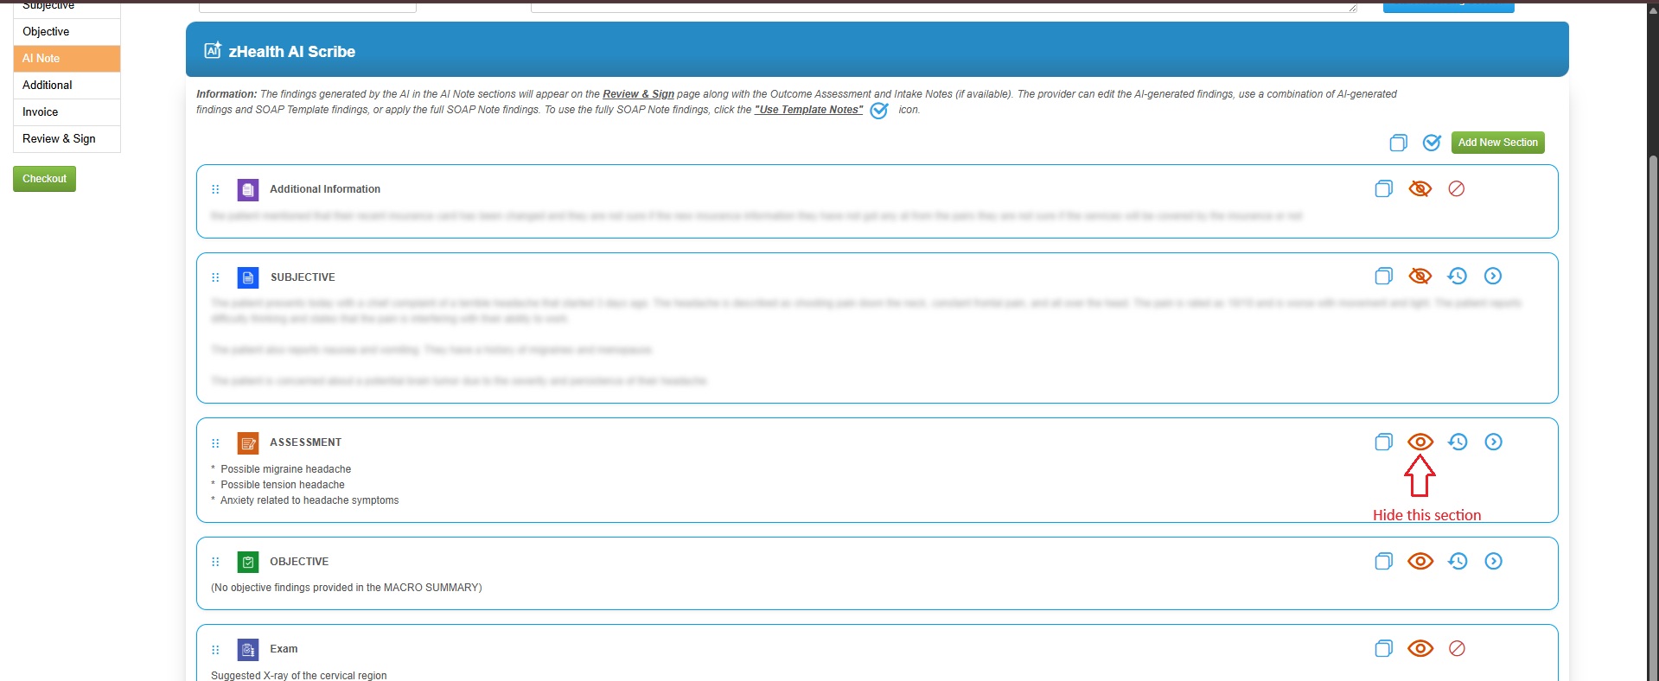1659x681 pixels.
Task: Click the Use Template Notes checkmark icon in toolbar
Action: click(x=1432, y=143)
